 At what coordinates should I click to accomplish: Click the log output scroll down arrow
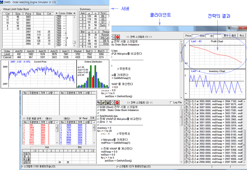point(244,162)
